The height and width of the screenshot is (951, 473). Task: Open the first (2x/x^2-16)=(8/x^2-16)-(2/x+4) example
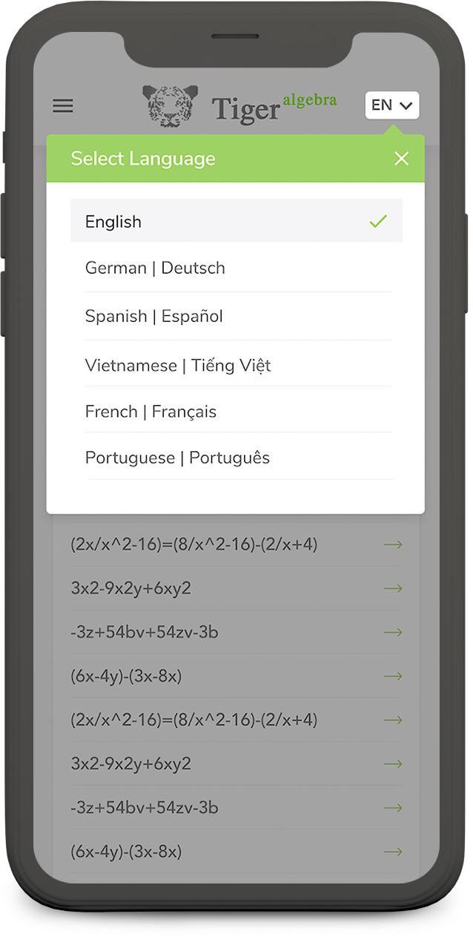click(x=194, y=544)
